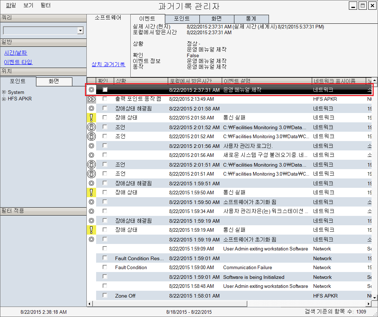Image resolution: width=378 pixels, height=317 pixels.
Task: Expand the HFS APKR tree node
Action: (x=4, y=99)
